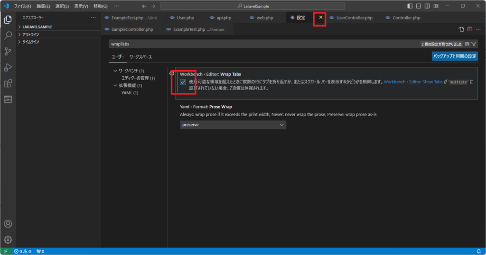Open errors and warnings in status bar
Viewport: 486px width, 255px height.
23,251
